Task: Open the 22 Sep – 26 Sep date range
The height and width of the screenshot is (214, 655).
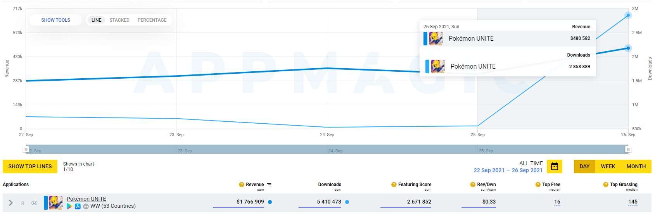Action: (508, 170)
